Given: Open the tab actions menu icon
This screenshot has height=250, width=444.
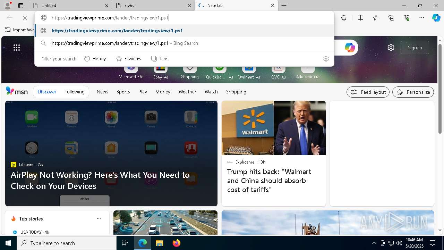Looking at the screenshot, I should 21,6.
